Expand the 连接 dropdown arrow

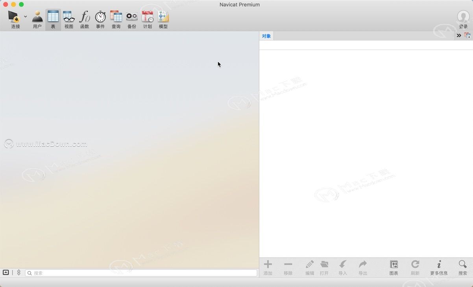click(26, 17)
